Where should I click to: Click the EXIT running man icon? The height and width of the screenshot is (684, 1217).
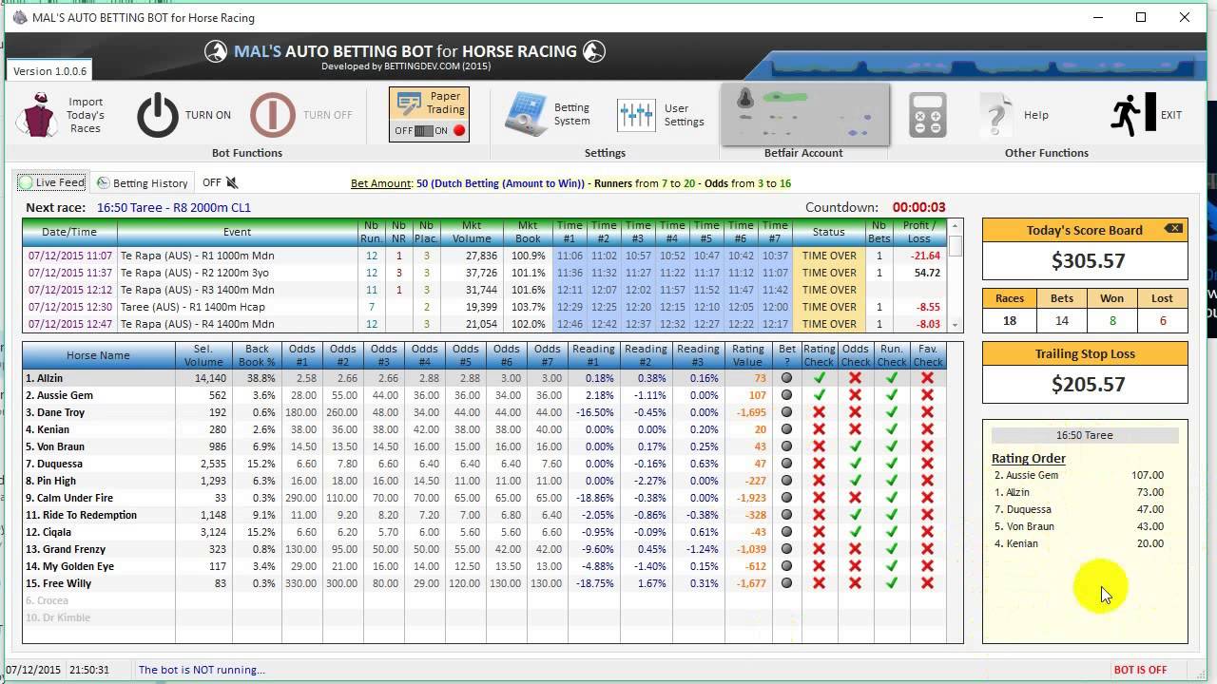pyautogui.click(x=1133, y=115)
